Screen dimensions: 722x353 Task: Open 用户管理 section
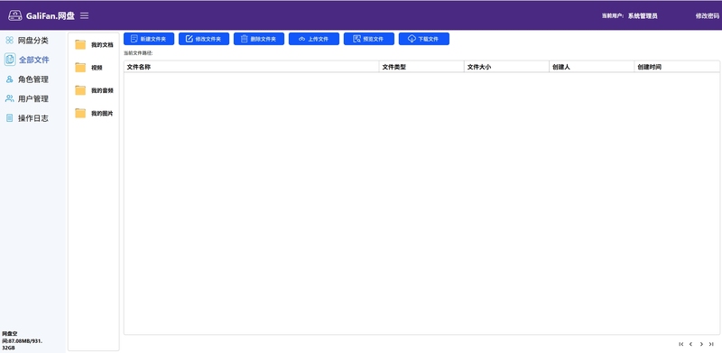coord(27,98)
